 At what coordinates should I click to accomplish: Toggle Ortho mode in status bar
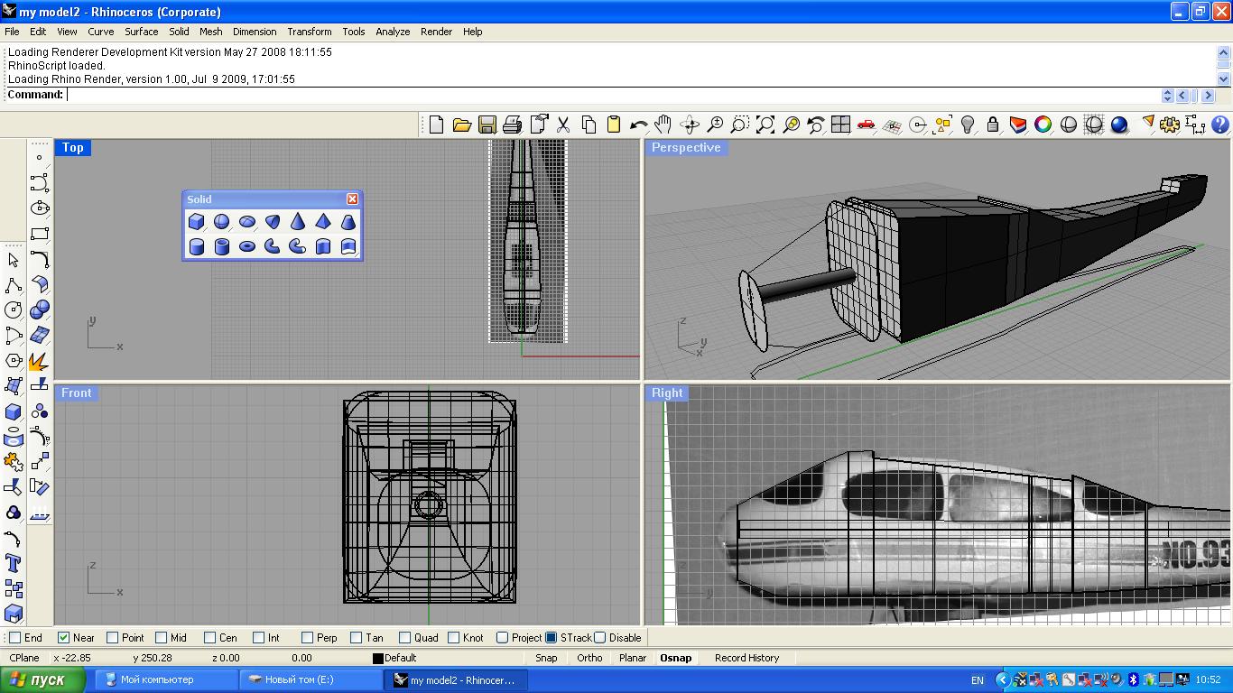[589, 658]
